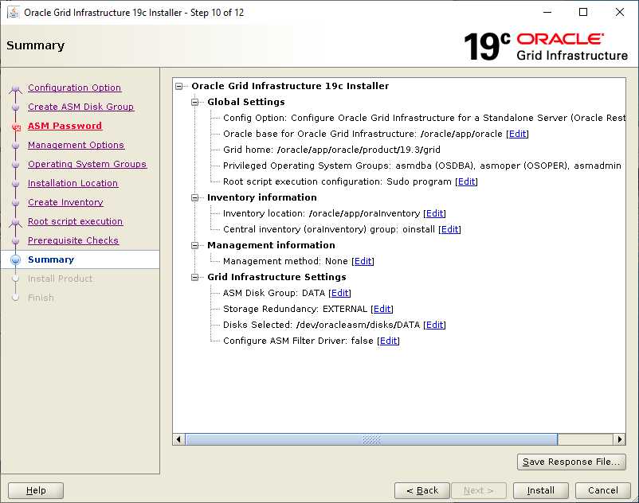Viewport: 639px width, 503px height.
Task: Collapse the Inventory information tree node
Action: pyautogui.click(x=194, y=197)
